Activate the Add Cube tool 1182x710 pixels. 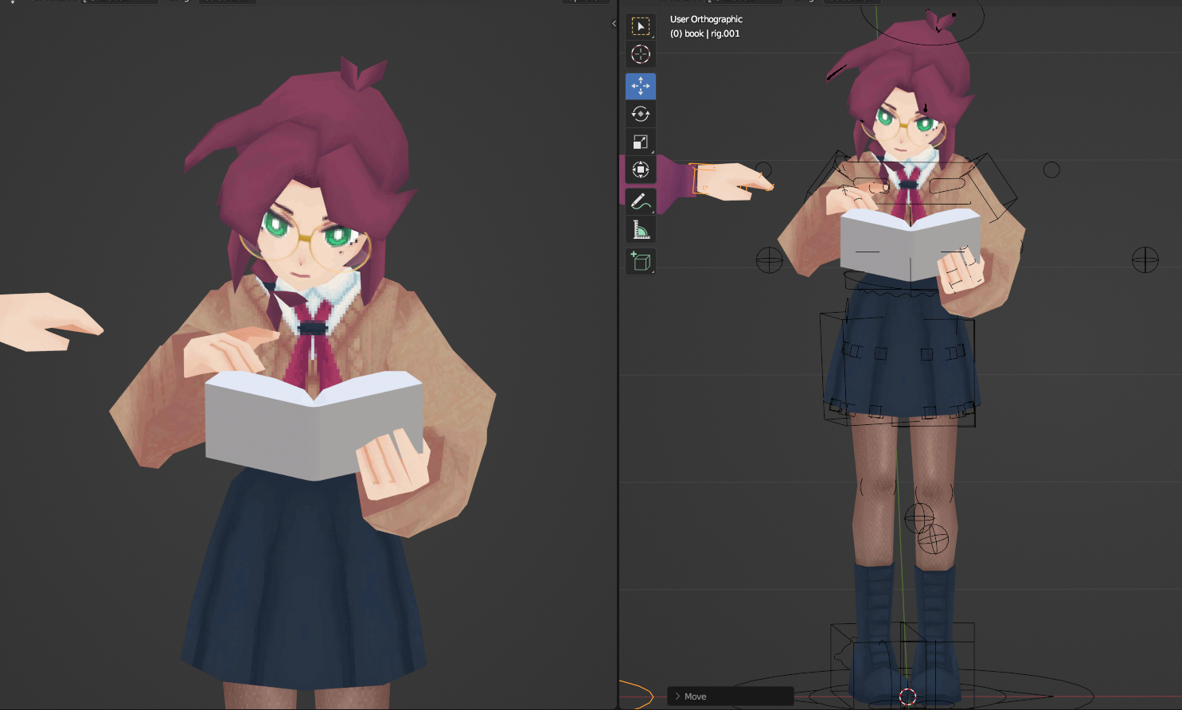pyautogui.click(x=641, y=261)
